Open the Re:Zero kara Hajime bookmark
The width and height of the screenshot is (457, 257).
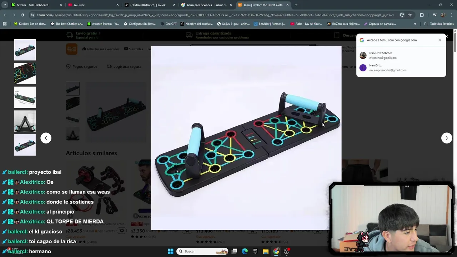pyautogui.click(x=343, y=24)
